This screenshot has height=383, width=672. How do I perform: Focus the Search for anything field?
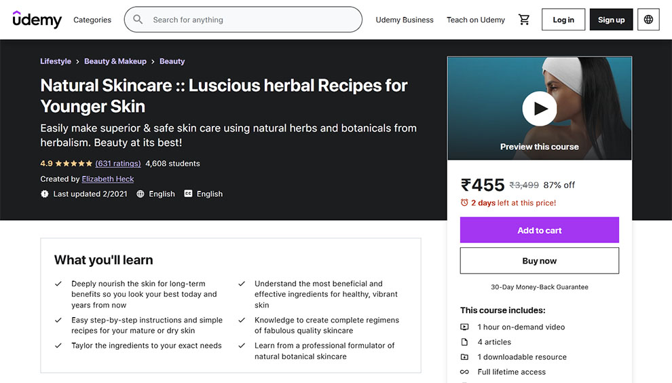[x=243, y=19]
